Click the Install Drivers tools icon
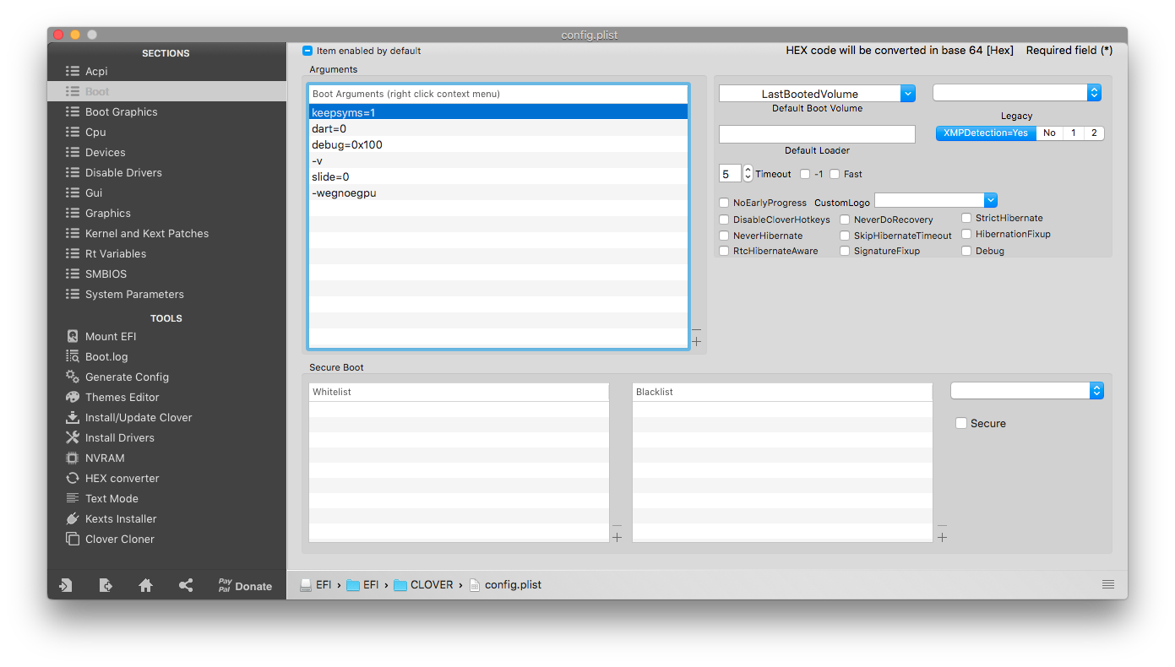Viewport: 1175px width, 667px height. [73, 437]
